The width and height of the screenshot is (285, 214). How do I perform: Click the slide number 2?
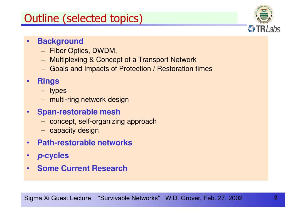(x=276, y=198)
